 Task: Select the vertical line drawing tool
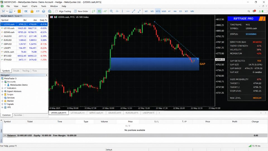tap(122, 11)
